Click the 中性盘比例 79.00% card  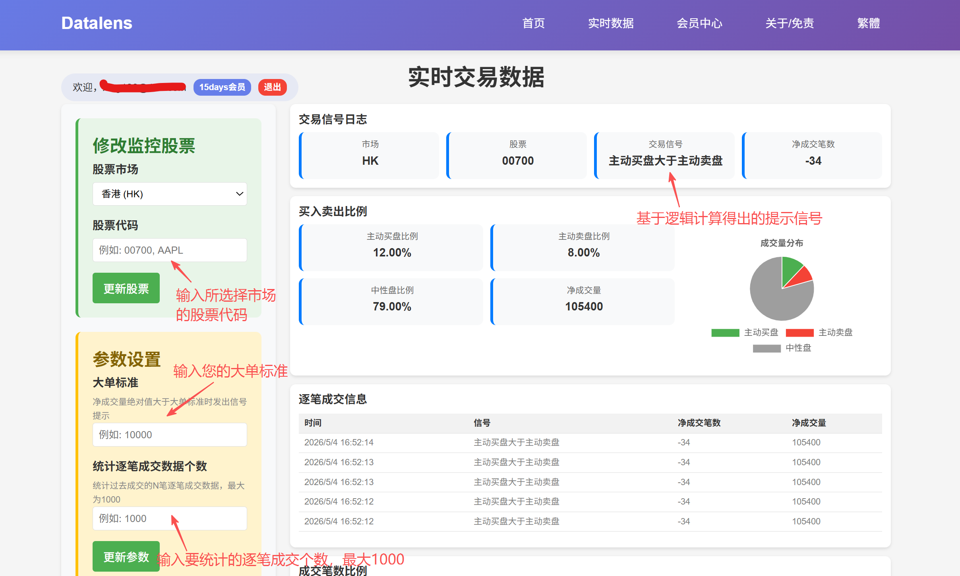tap(391, 302)
